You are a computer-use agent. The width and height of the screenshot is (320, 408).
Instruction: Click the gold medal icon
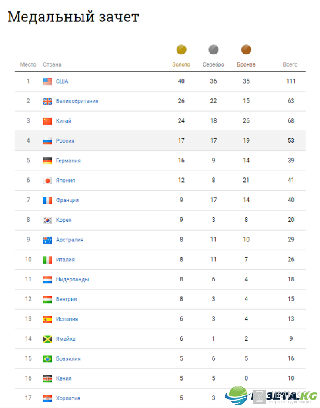pyautogui.click(x=181, y=50)
